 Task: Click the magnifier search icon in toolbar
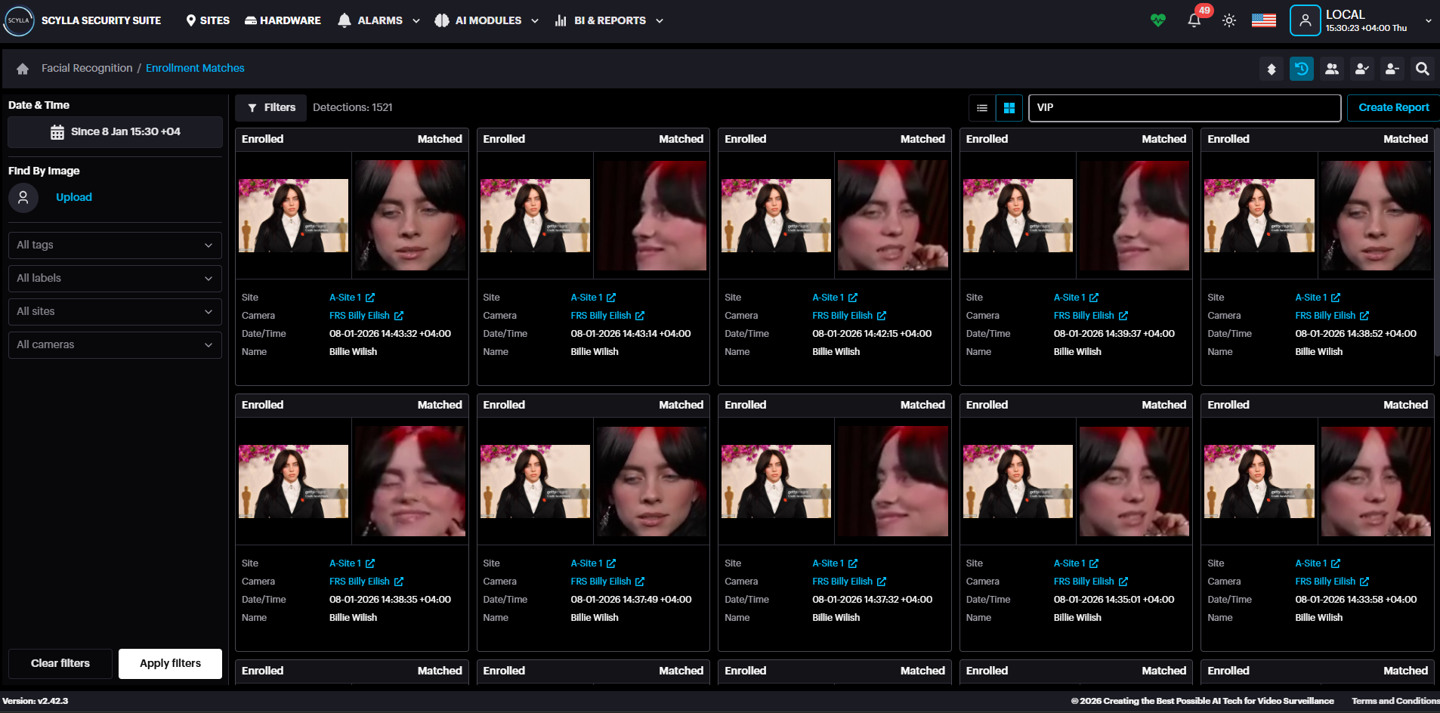tap(1422, 69)
